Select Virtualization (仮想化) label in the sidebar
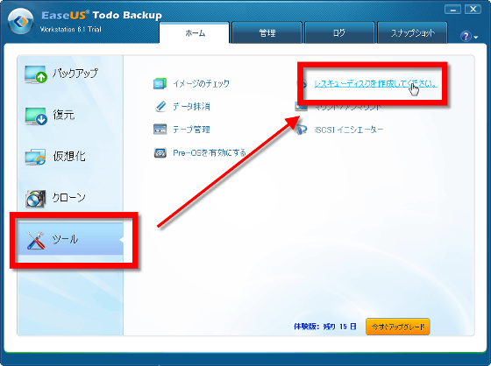Screen dimensions: 491x366 pos(69,156)
